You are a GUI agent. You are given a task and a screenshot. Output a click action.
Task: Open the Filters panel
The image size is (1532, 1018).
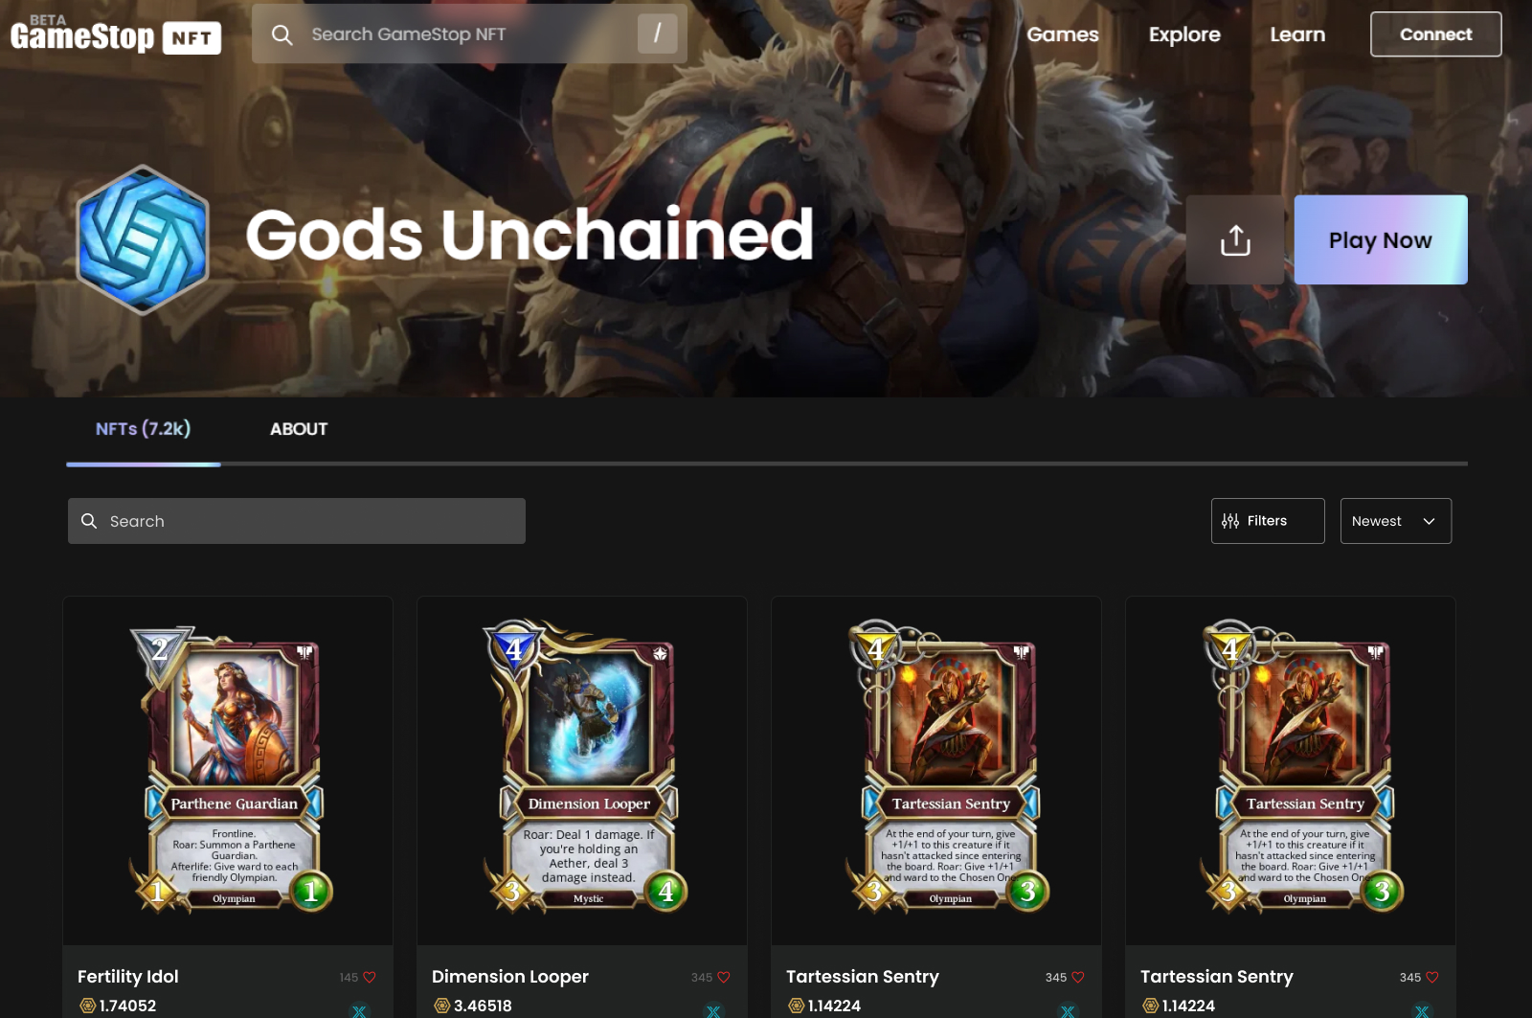(x=1268, y=521)
